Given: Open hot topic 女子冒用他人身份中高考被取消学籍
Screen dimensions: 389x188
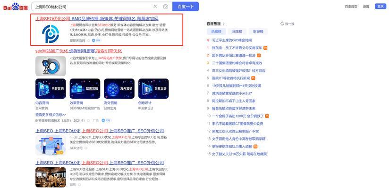Looking at the screenshot, I should click(x=239, y=139).
